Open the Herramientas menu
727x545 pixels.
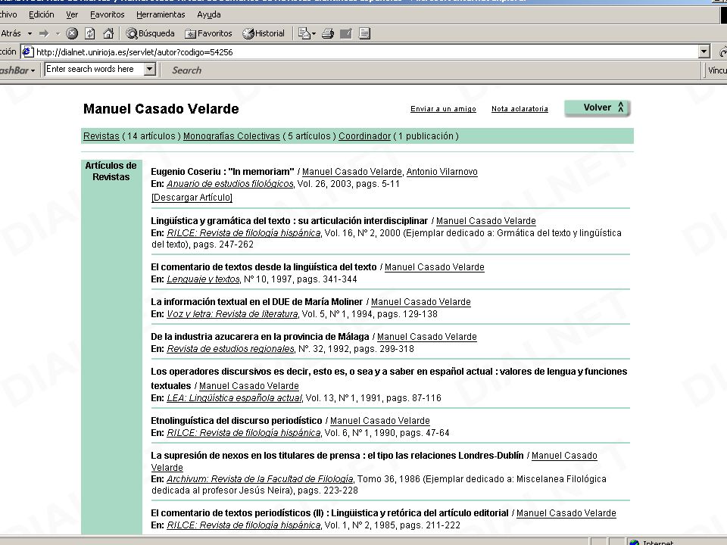(161, 15)
